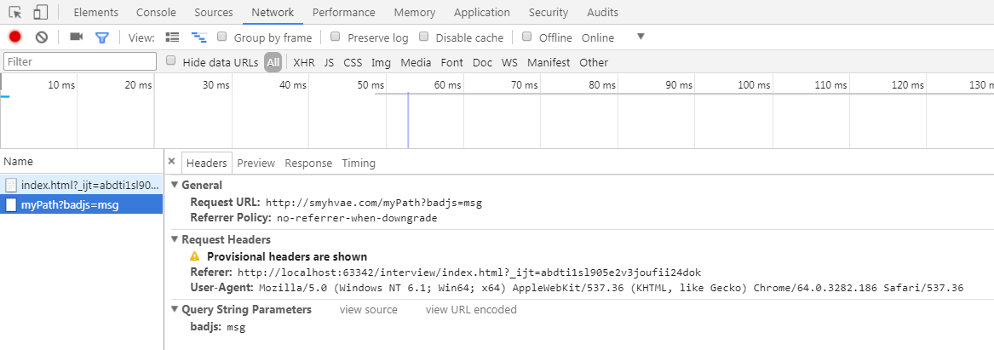Screen dimensions: 994x350
Task: Click the Filter text input field
Action: tap(80, 61)
